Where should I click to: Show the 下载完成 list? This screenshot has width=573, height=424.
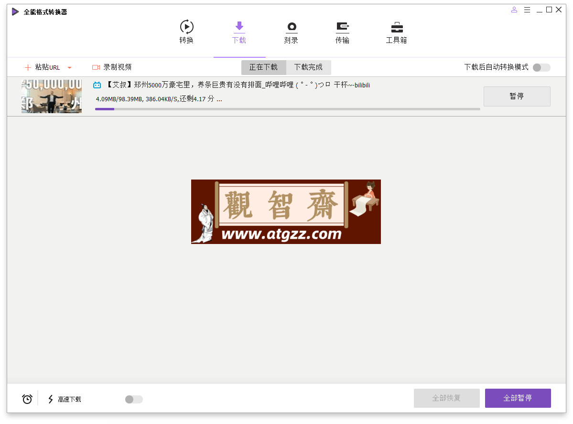click(x=308, y=67)
